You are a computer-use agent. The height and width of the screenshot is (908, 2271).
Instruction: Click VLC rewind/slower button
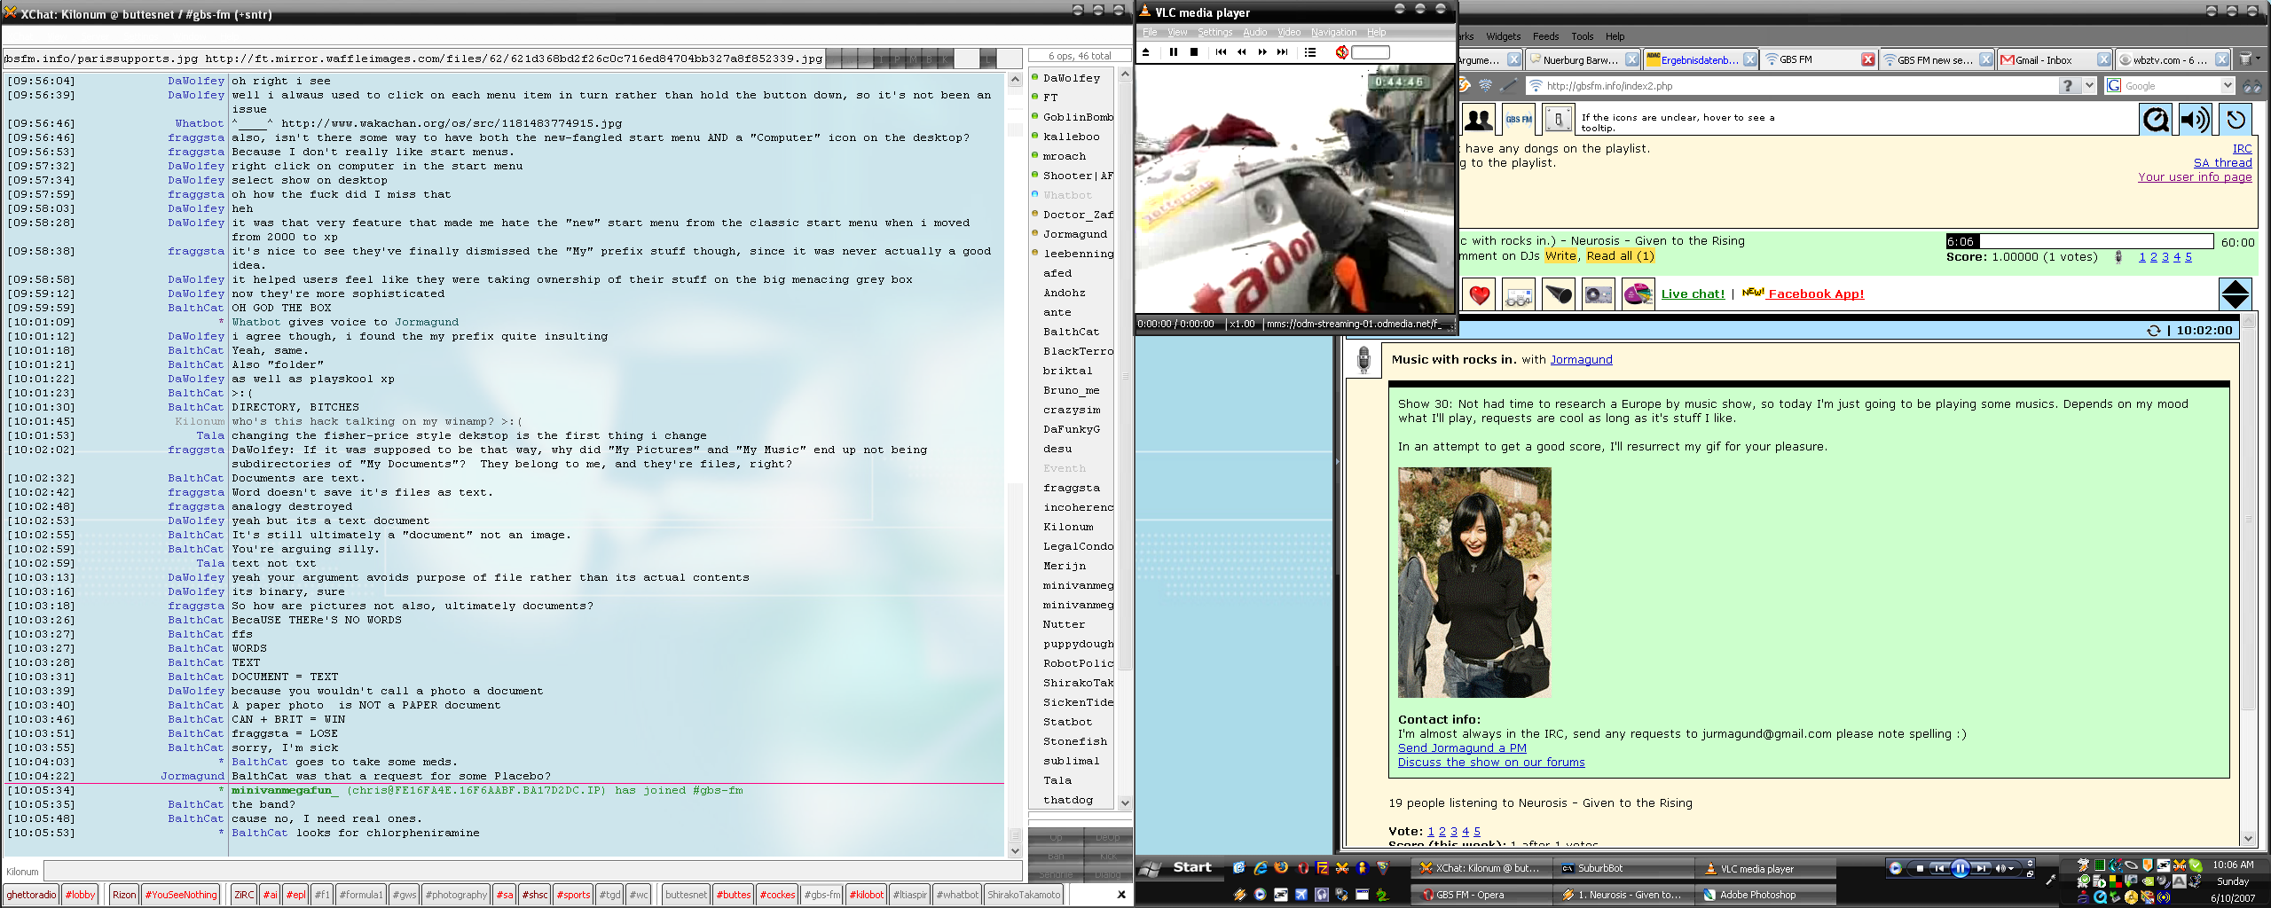point(1242,52)
